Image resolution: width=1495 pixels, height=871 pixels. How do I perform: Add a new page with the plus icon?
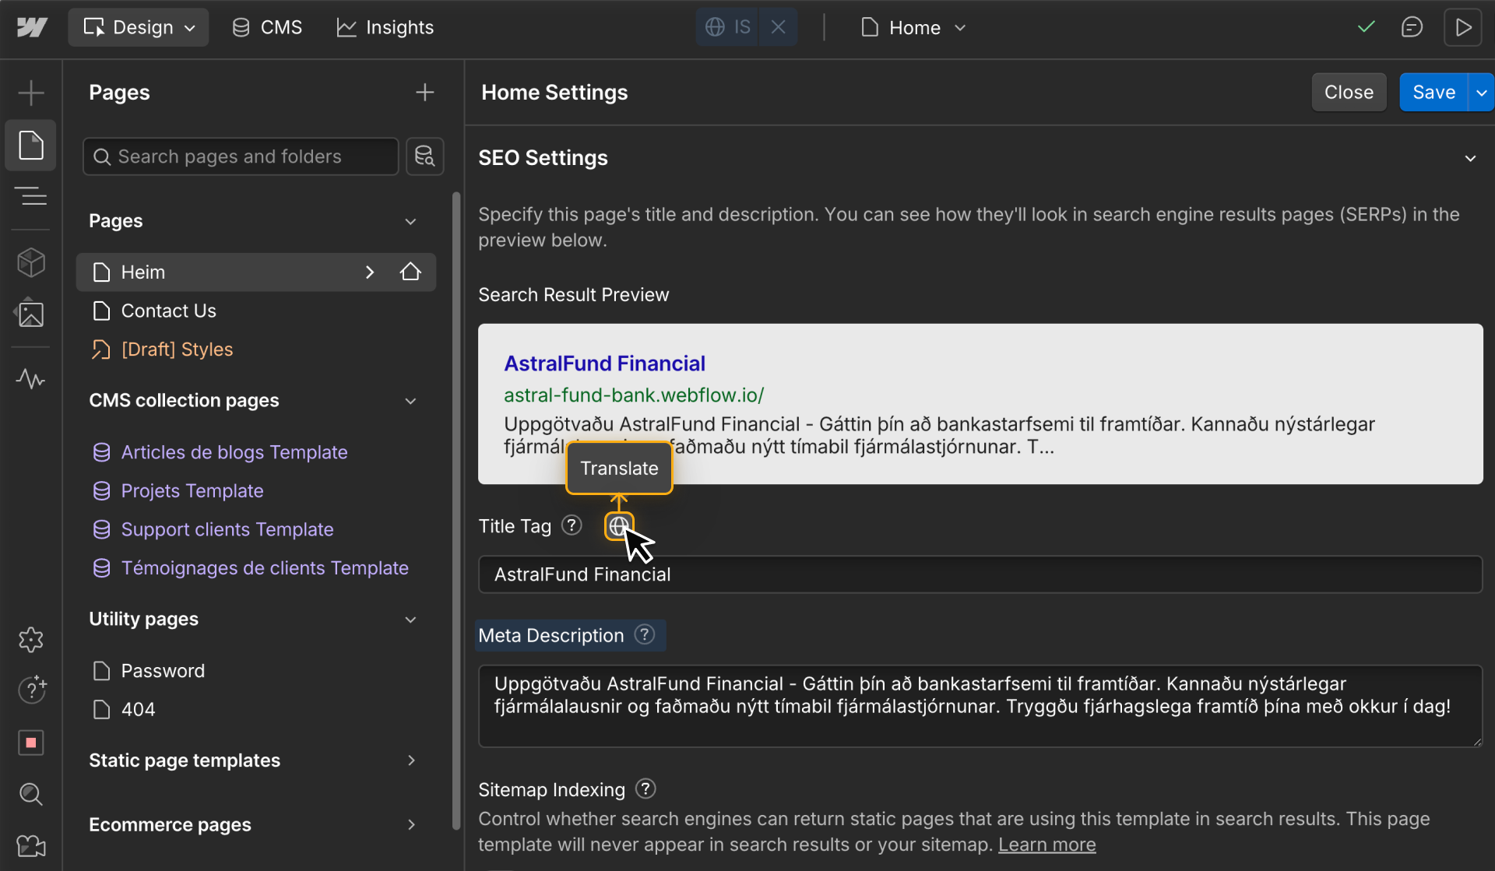click(x=425, y=92)
